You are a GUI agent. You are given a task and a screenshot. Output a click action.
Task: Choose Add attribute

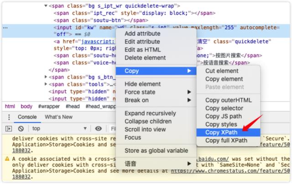[x=142, y=33]
